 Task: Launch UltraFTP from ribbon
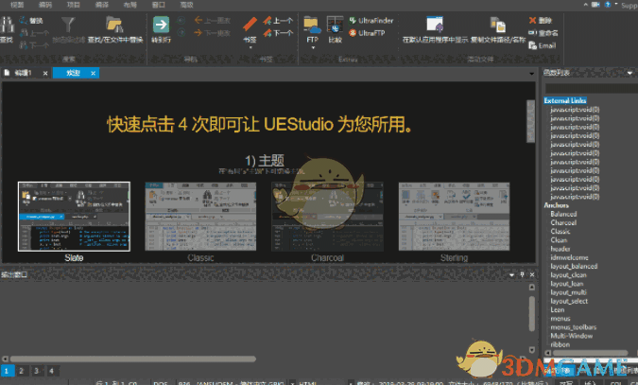click(x=367, y=32)
